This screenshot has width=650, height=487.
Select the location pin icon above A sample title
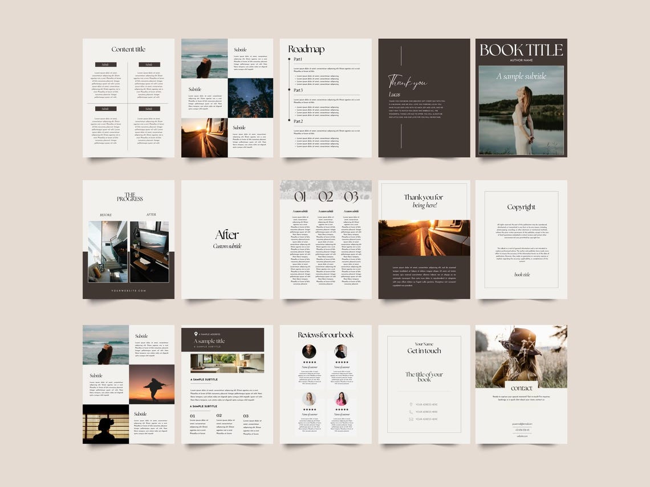(196, 334)
